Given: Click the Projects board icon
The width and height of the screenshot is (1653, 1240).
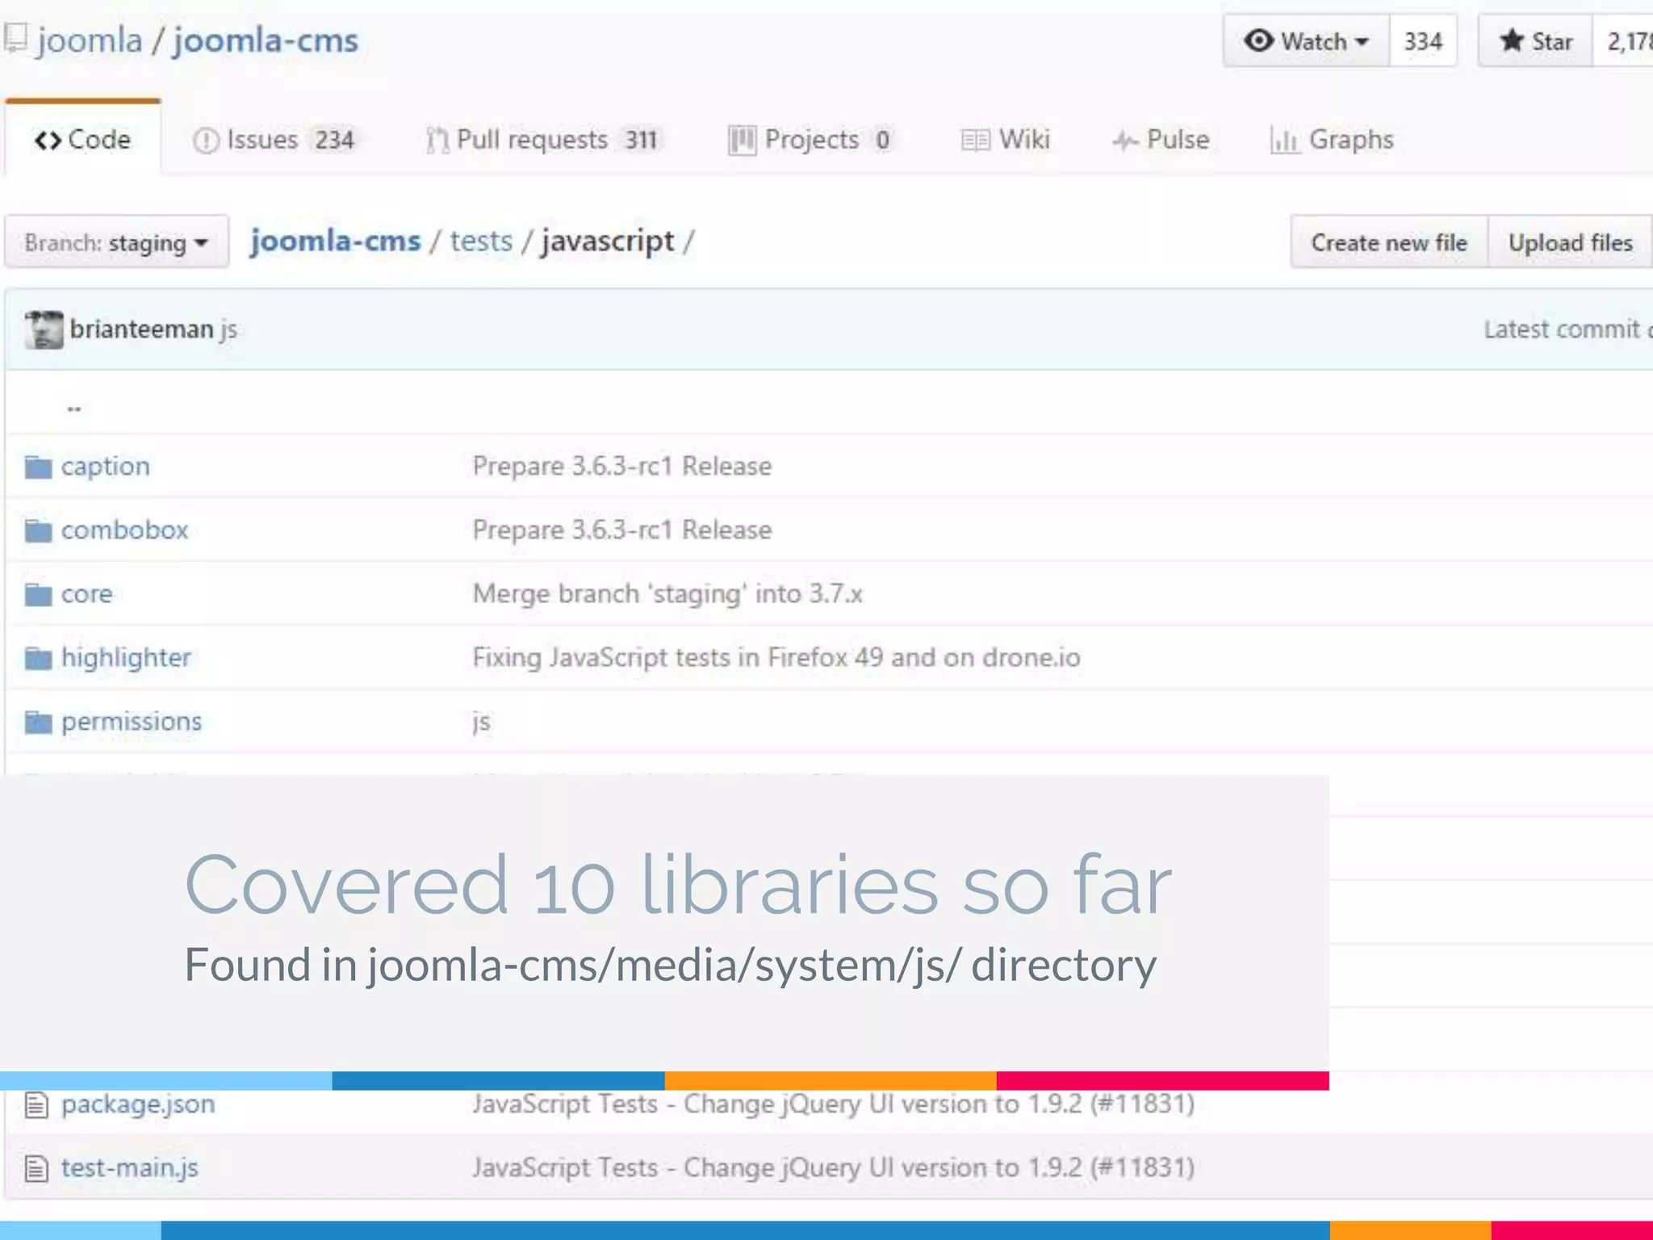Looking at the screenshot, I should [742, 140].
